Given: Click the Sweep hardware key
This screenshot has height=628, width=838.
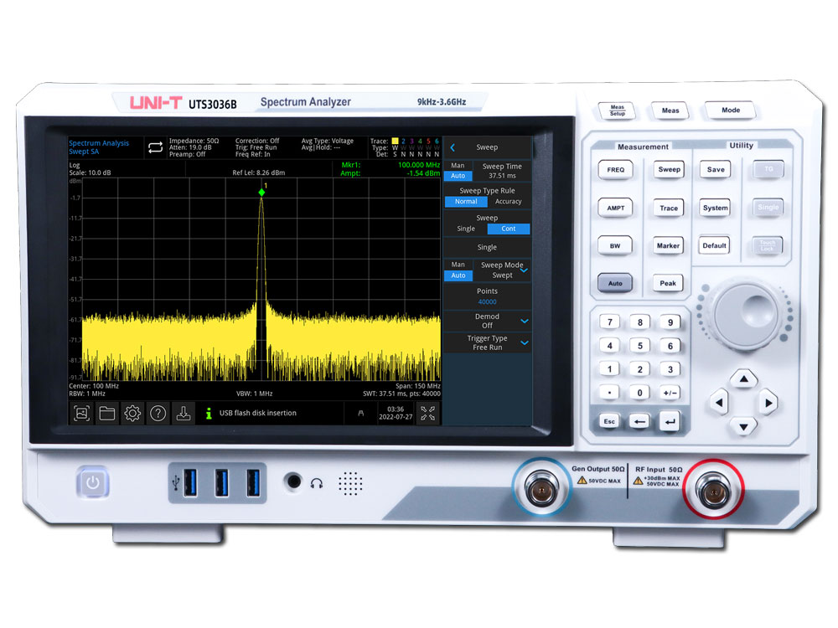Looking at the screenshot, I should point(669,170).
